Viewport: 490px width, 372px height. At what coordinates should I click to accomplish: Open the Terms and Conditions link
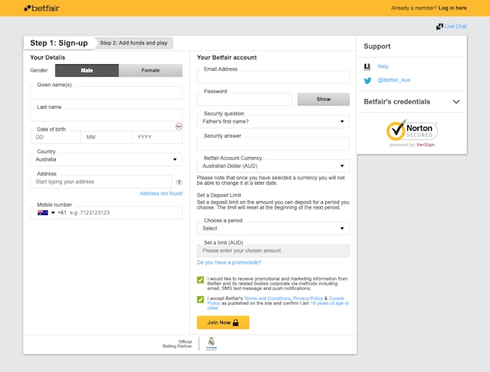[267, 299]
